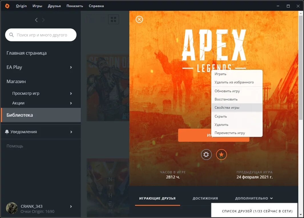The width and height of the screenshot is (304, 218).
Task: Close the Apex Legends details panel
Action: 139,19
